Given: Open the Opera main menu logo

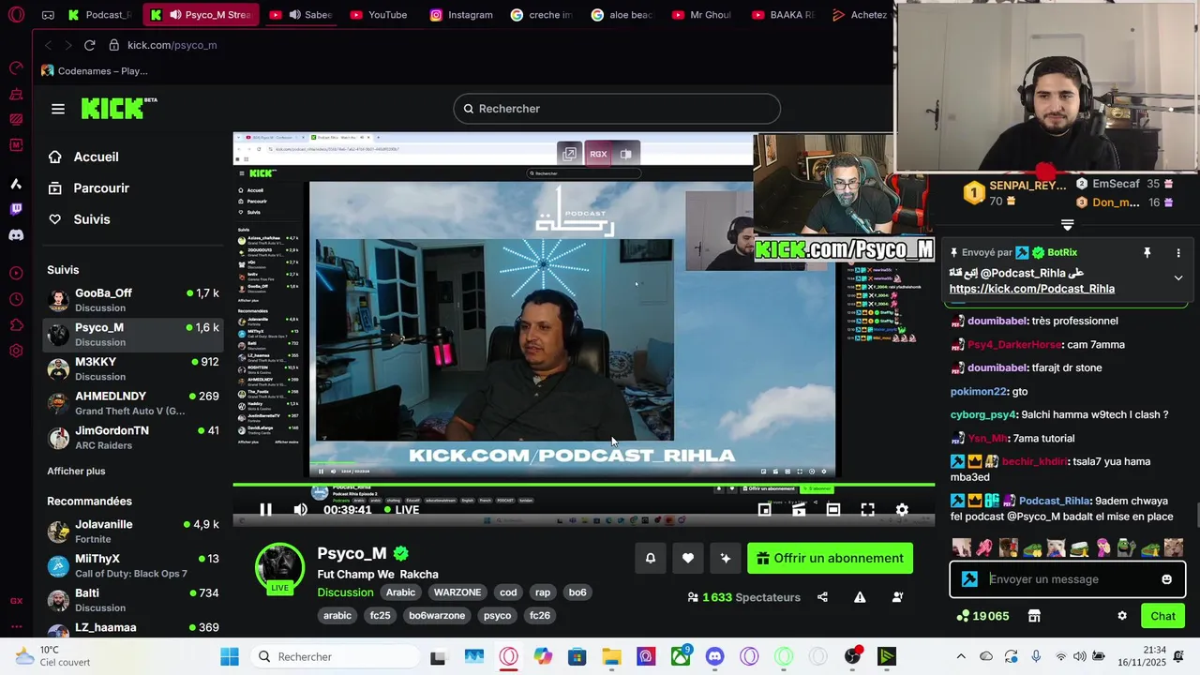Looking at the screenshot, I should (x=16, y=15).
